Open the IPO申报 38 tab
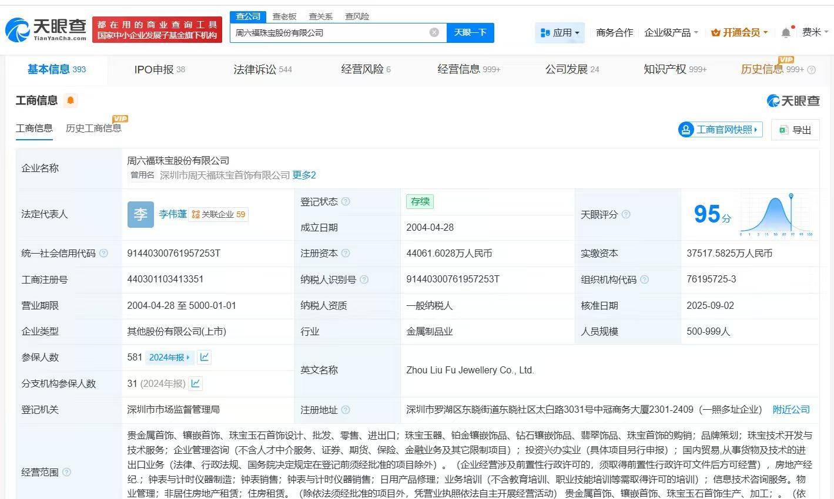 point(159,69)
